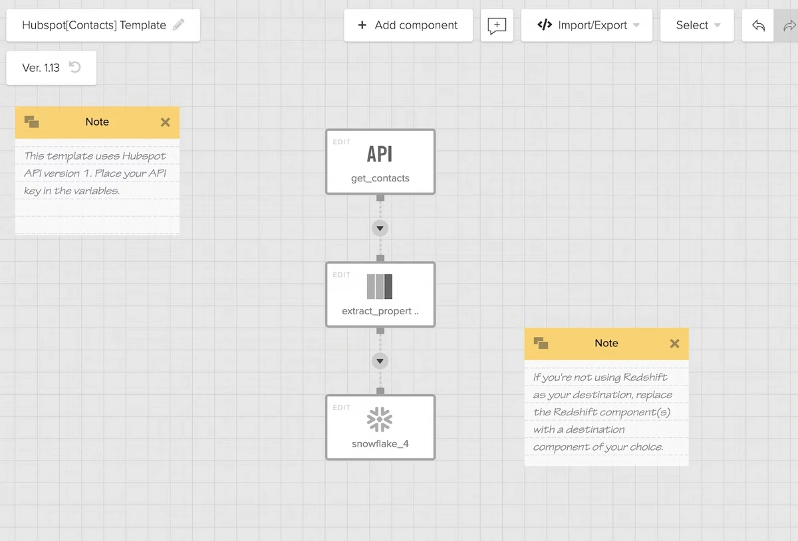Click the redo arrow icon
This screenshot has height=541, width=798.
(x=789, y=25)
